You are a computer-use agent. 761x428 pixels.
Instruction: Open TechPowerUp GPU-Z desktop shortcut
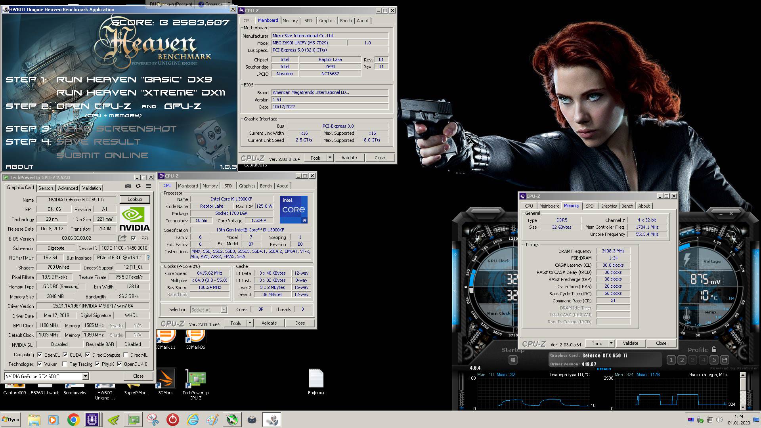195,384
